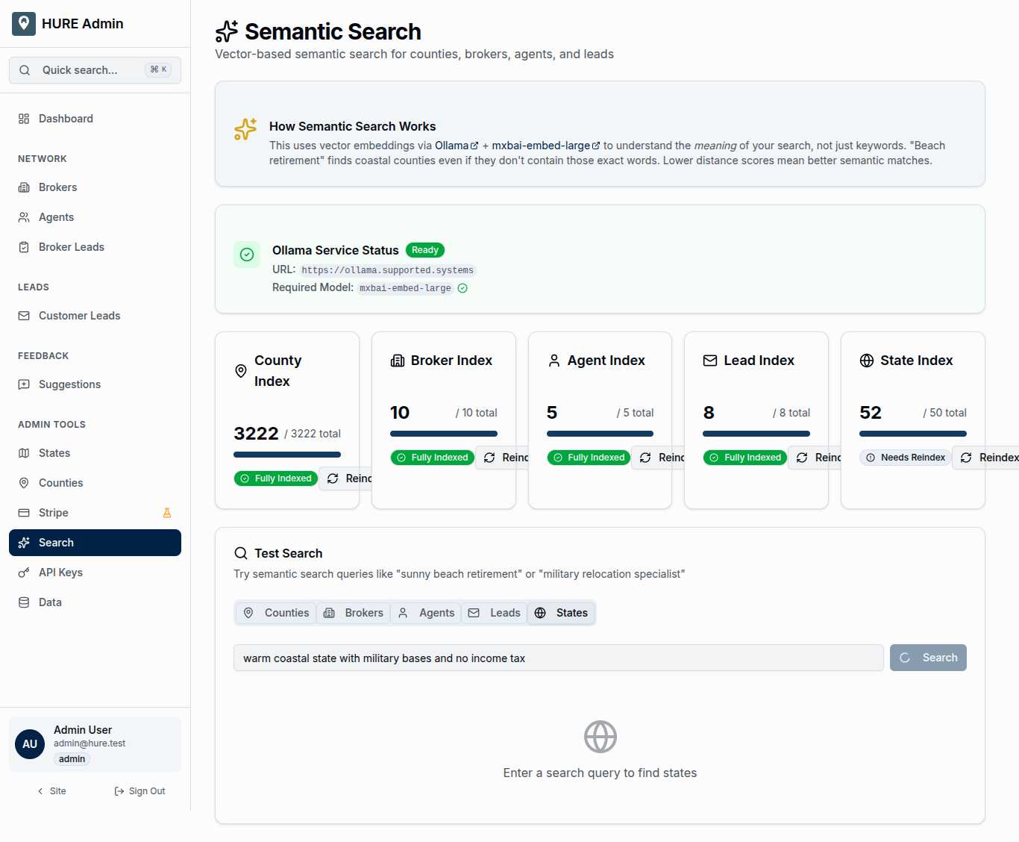The height and width of the screenshot is (842, 1019).
Task: Click the Stripe experiment flask icon
Action: point(167,513)
